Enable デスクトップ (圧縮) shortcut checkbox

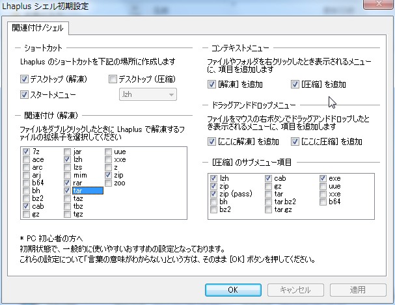[113, 79]
